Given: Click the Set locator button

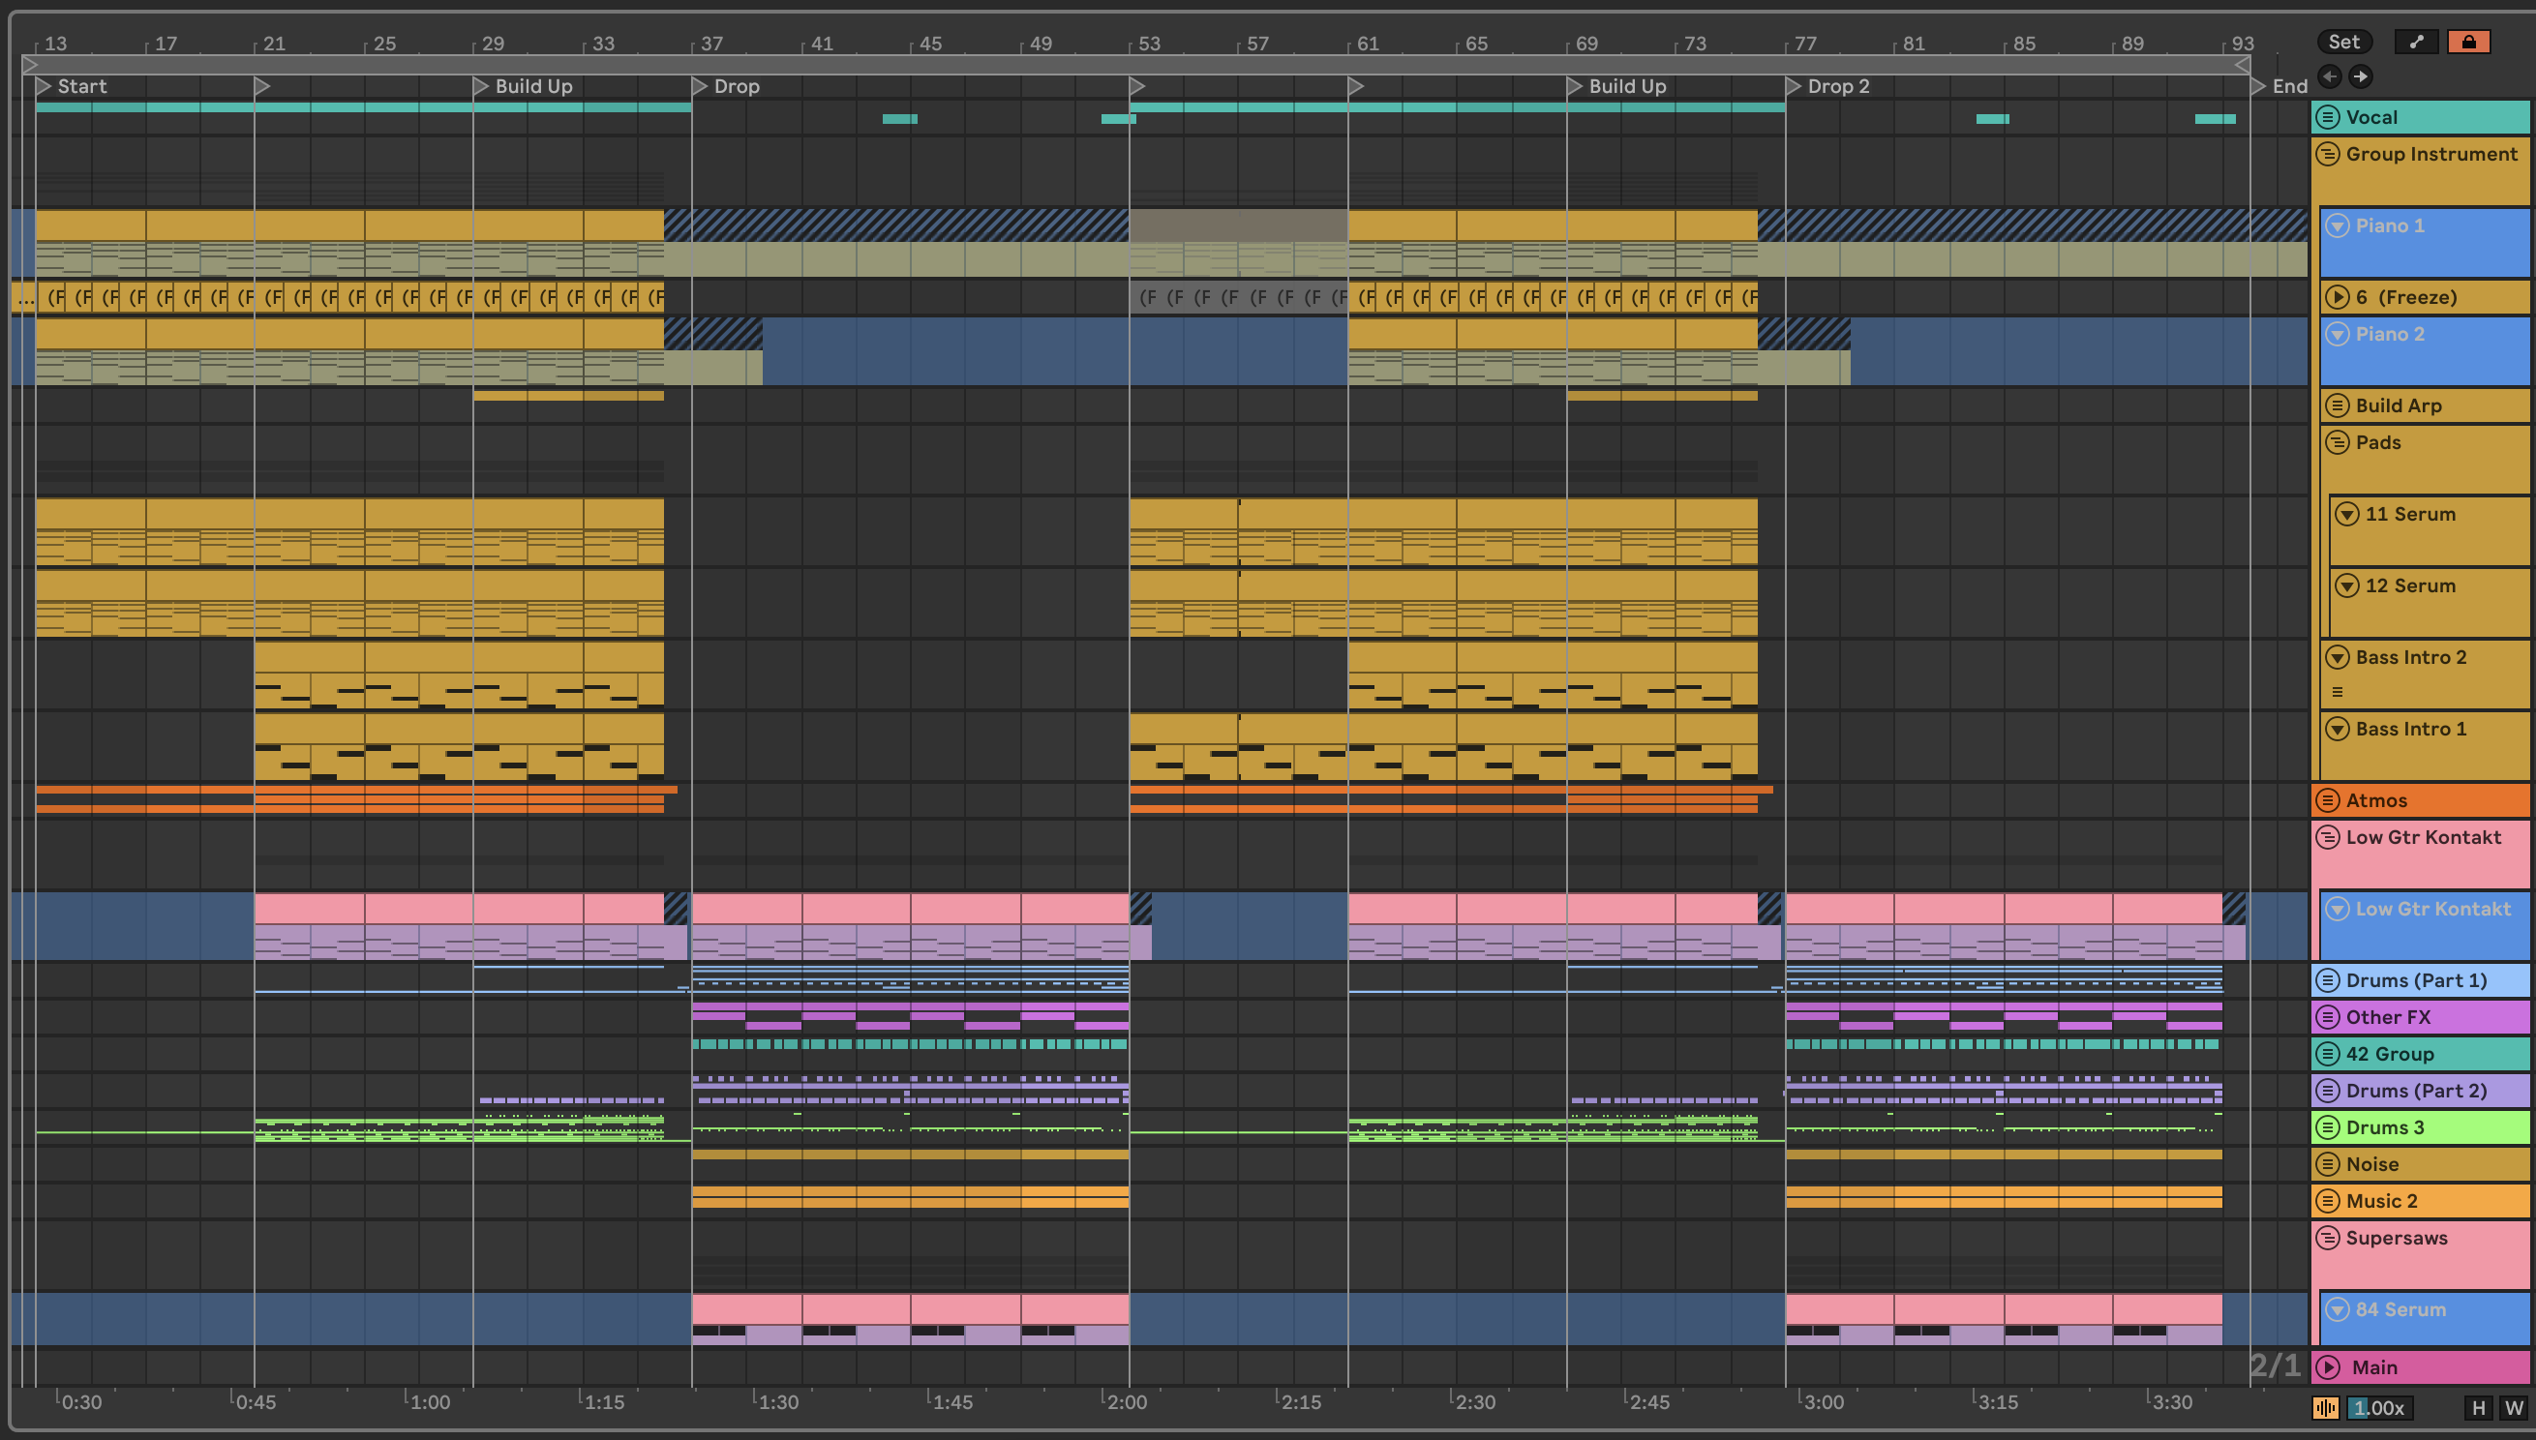Looking at the screenshot, I should click(2344, 42).
